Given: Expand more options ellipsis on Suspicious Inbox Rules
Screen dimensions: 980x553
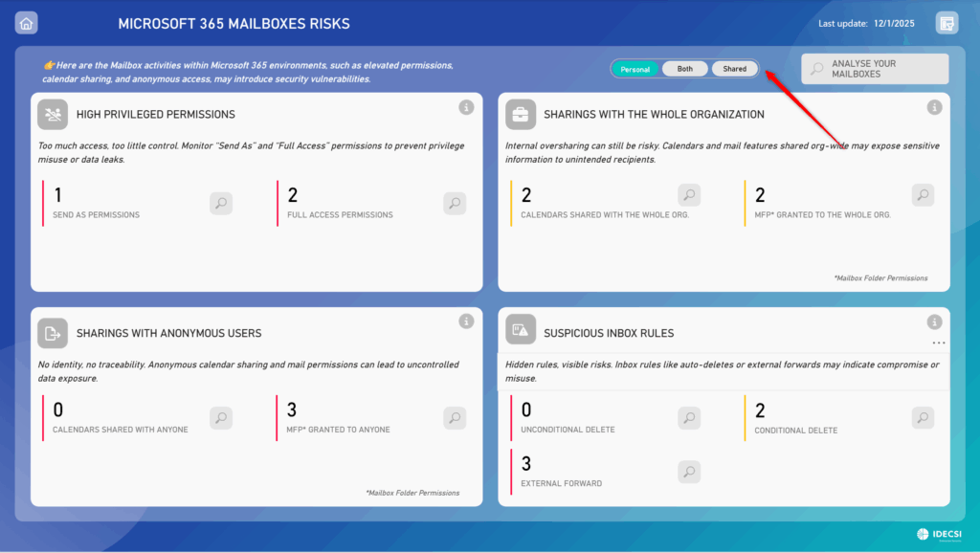Looking at the screenshot, I should (x=939, y=343).
